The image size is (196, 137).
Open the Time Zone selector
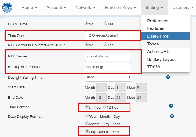(x=113, y=35)
